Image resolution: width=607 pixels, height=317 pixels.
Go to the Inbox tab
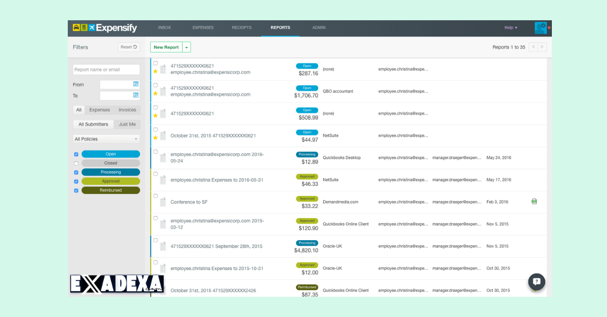[x=164, y=28]
